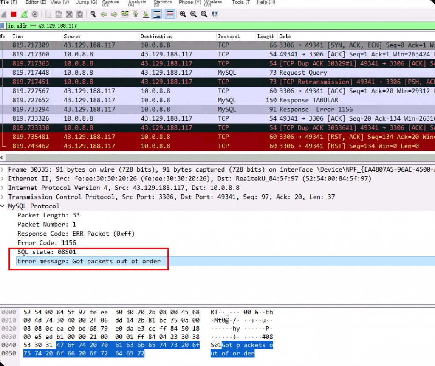This screenshot has width=435, height=366.
Task: Click the Packet Number: 1 field
Action: (x=47, y=224)
